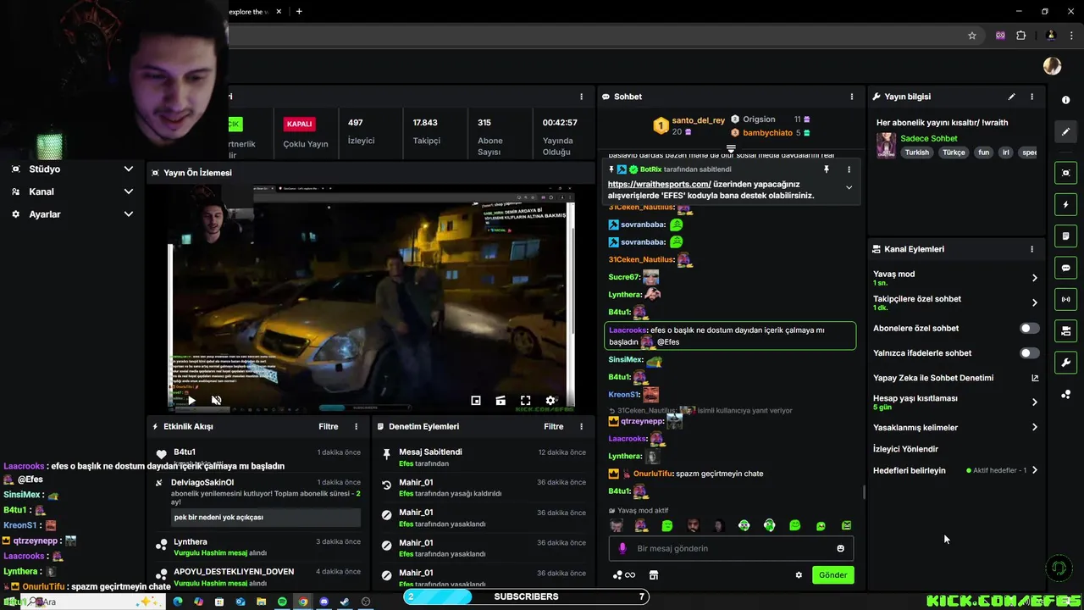Focus the Bir mesaj gönderin input field
Viewport: 1084px width, 610px height.
tap(730, 548)
